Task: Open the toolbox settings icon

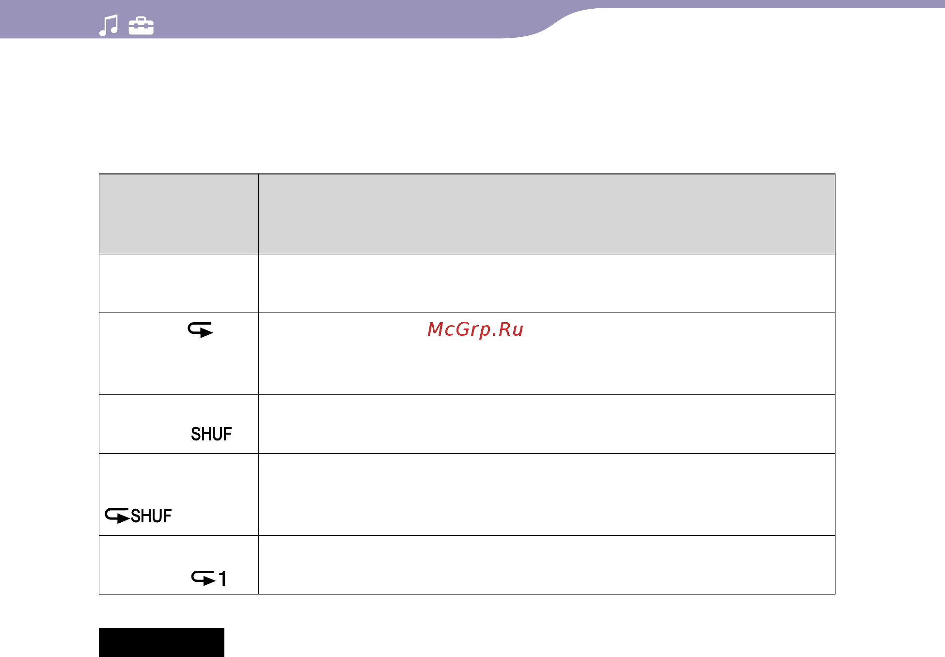Action: (141, 26)
